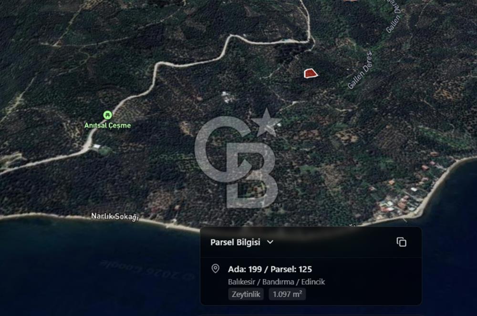Image resolution: width=477 pixels, height=316 pixels.
Task: Select the 1.097 m² area chip
Action: (287, 294)
